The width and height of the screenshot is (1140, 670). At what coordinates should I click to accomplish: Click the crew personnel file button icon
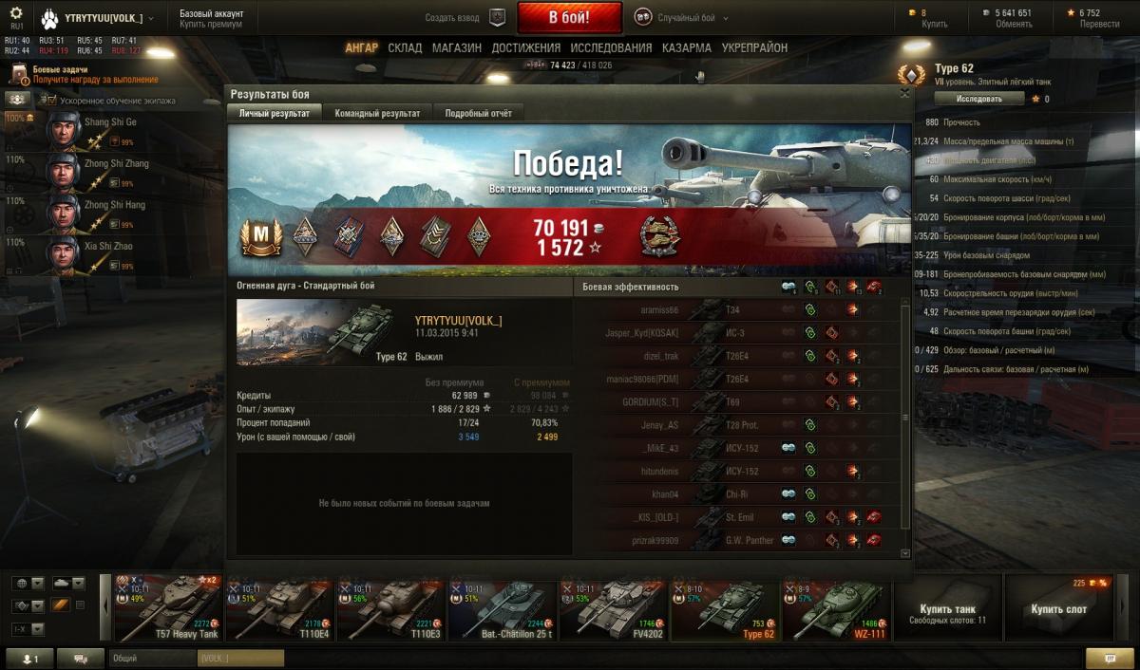(x=17, y=100)
